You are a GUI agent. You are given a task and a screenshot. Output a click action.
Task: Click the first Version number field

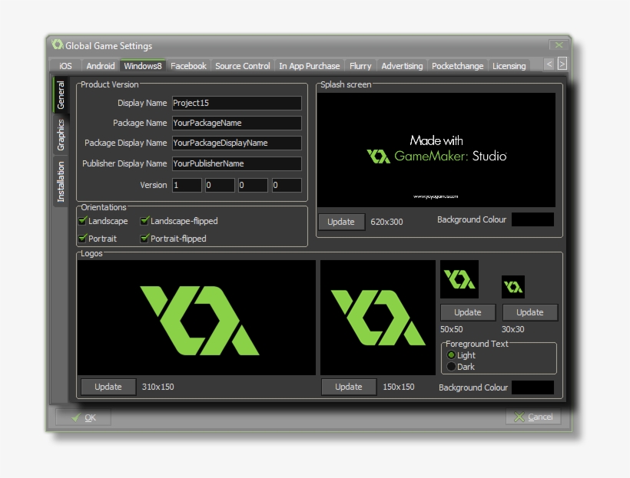(x=187, y=186)
